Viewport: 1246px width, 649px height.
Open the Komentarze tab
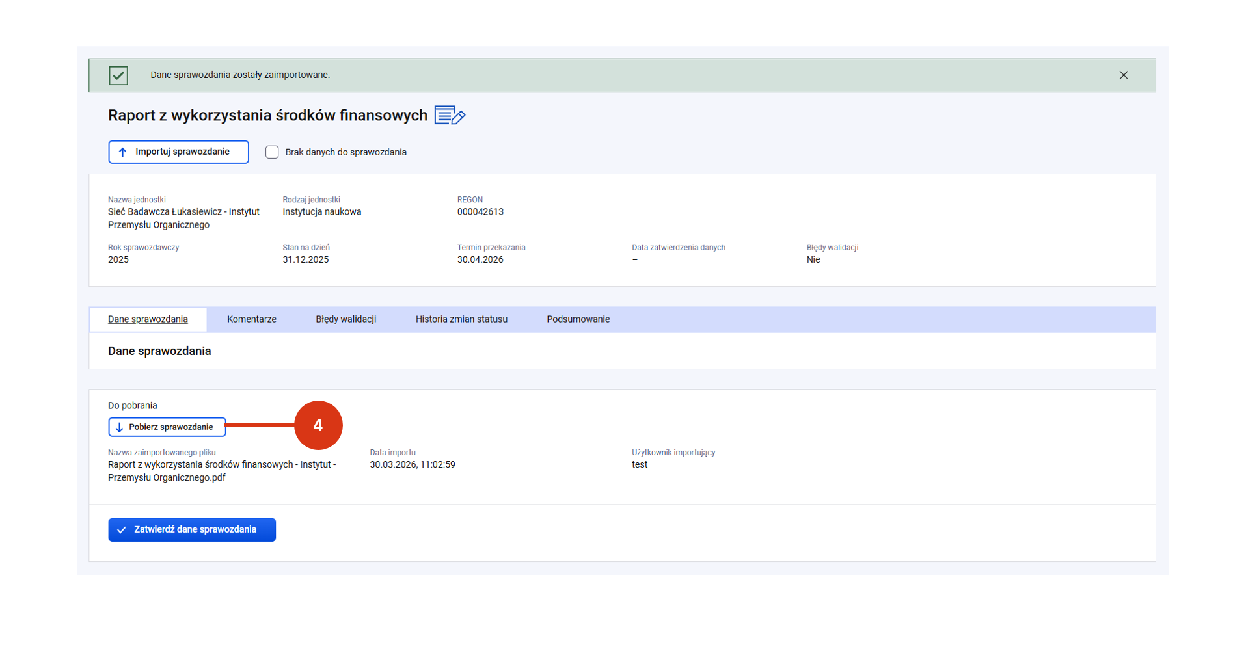251,319
